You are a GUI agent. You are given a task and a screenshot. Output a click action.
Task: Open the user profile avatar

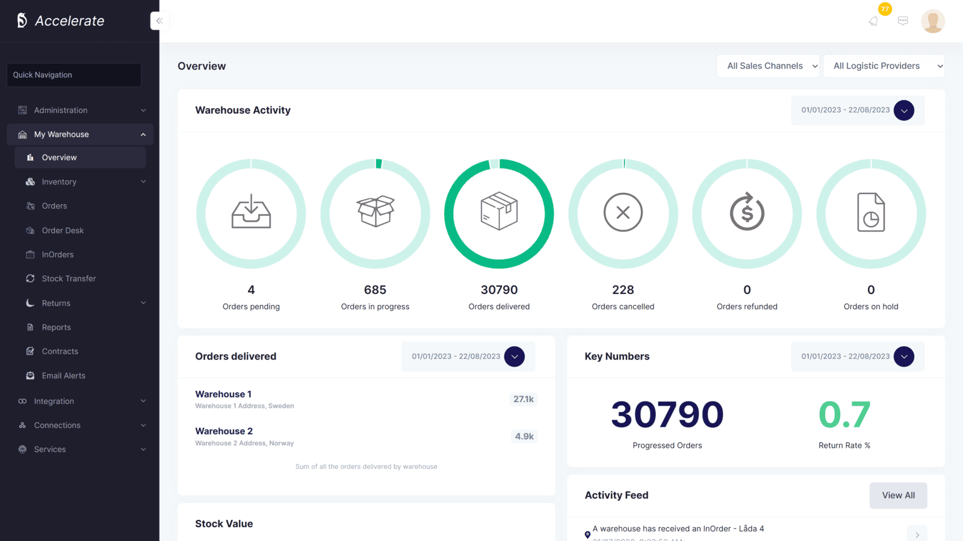pyautogui.click(x=932, y=21)
